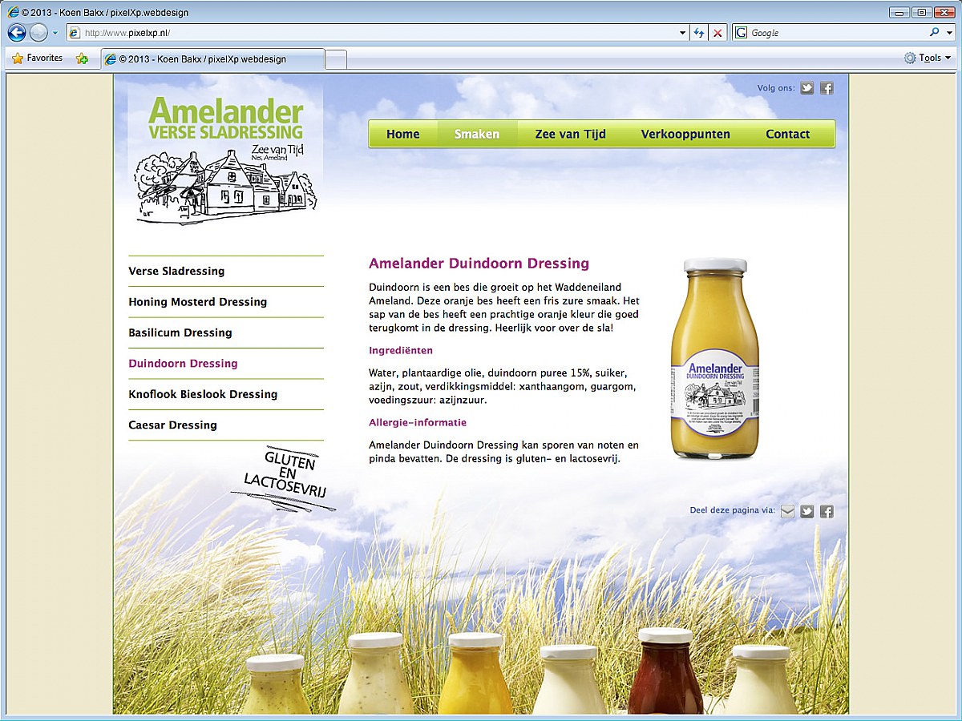Open the Tools menu
Image resolution: width=962 pixels, height=721 pixels.
[x=927, y=58]
